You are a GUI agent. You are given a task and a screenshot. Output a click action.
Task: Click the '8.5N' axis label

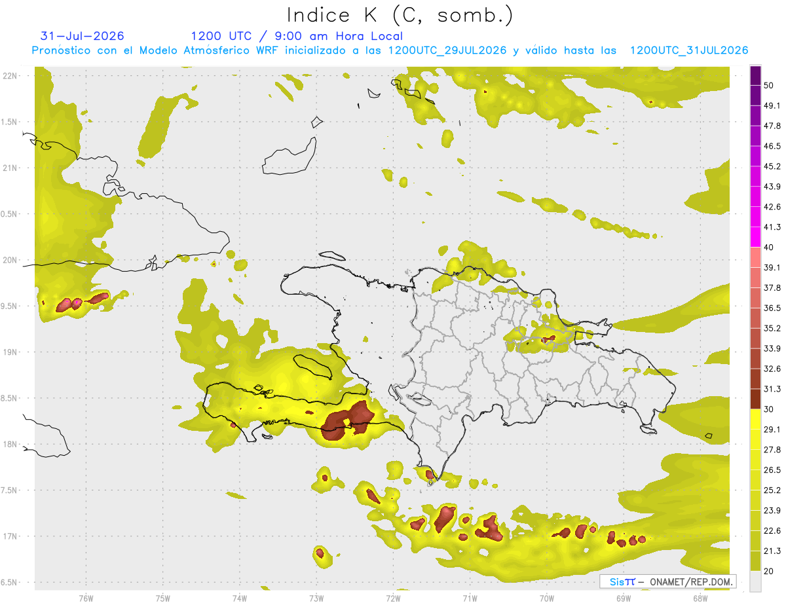(x=10, y=398)
